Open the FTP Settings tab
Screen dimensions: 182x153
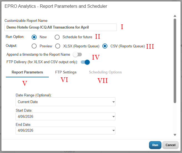[66, 72]
